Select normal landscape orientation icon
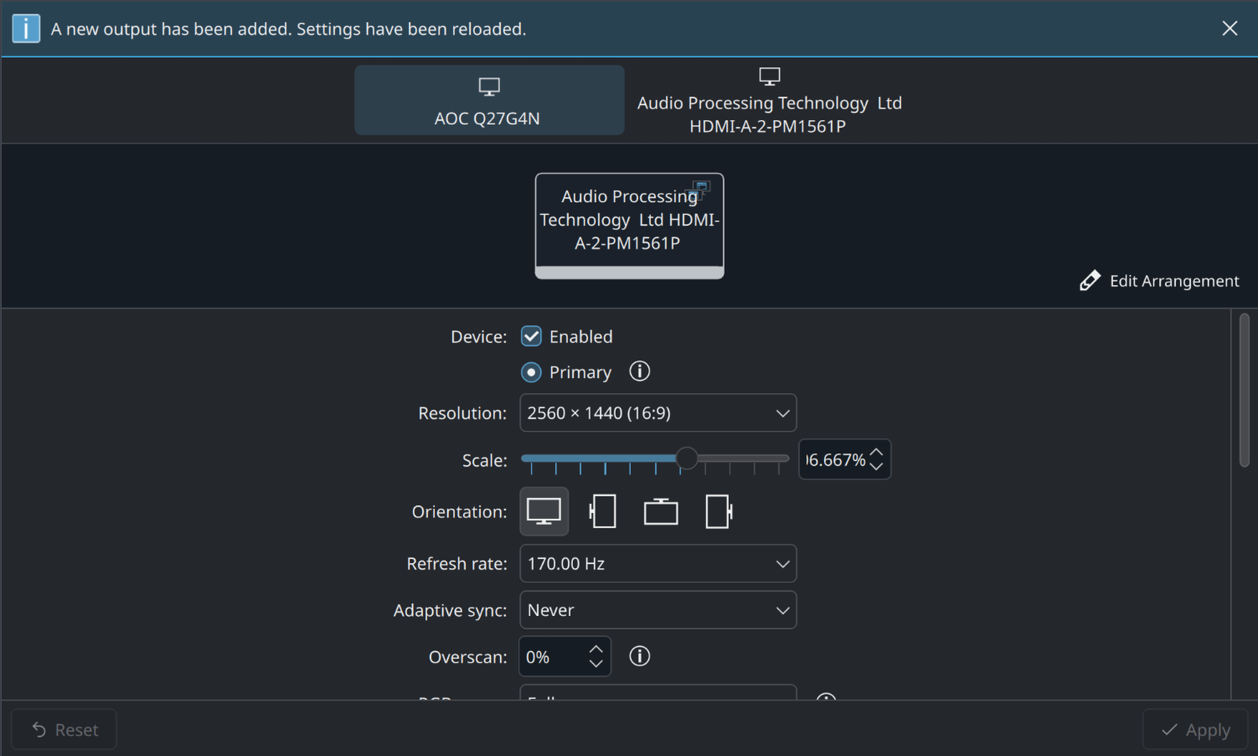This screenshot has width=1258, height=756. coord(544,511)
